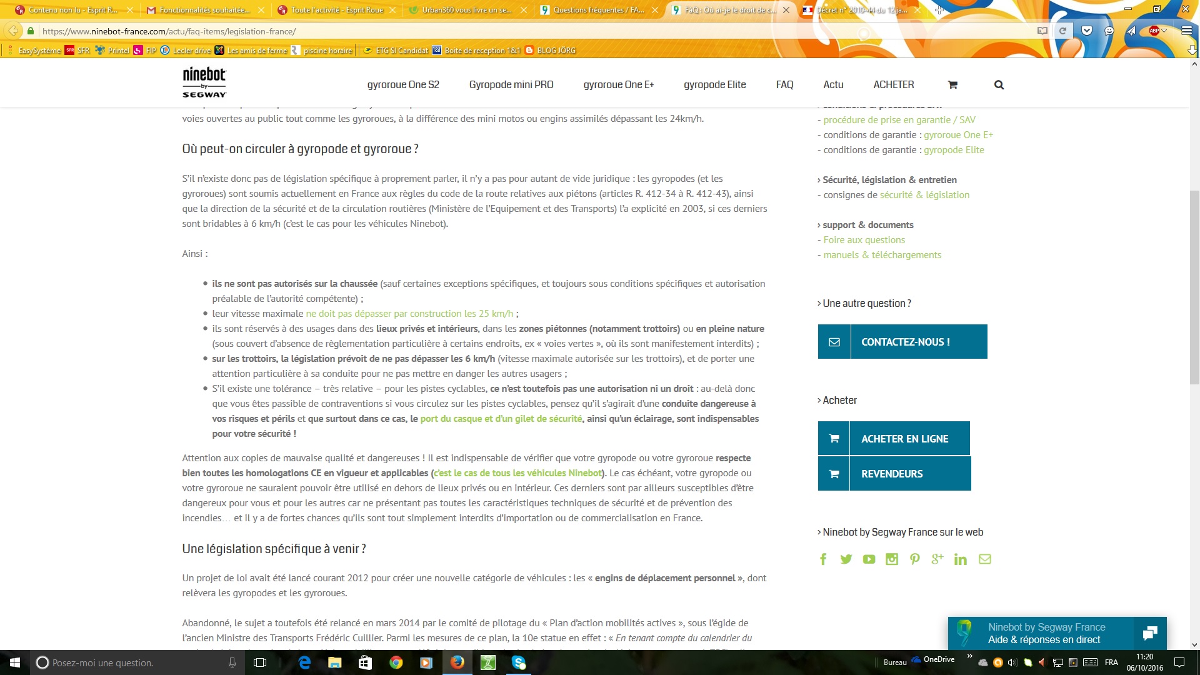
Task: Open Firefox hamburger menu
Action: pyautogui.click(x=1186, y=31)
